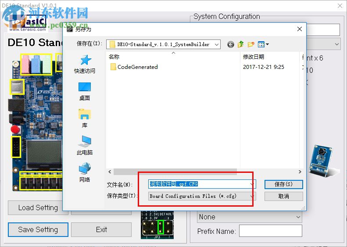Click Save (保存) button

pyautogui.click(x=283, y=184)
